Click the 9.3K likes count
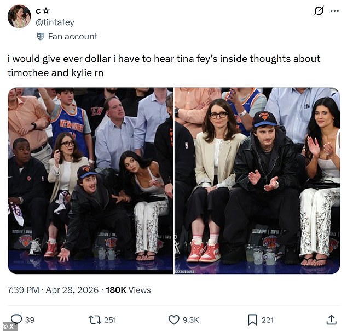347x331 pixels. 191,320
